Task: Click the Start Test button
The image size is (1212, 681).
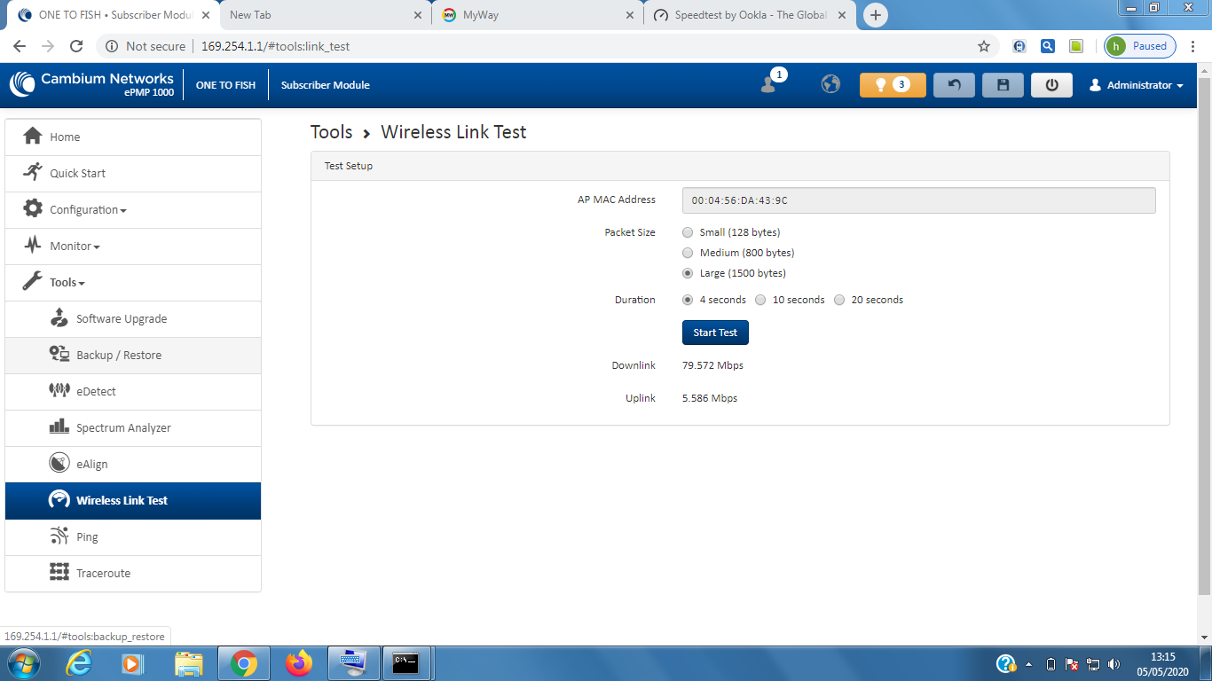Action: pyautogui.click(x=715, y=333)
